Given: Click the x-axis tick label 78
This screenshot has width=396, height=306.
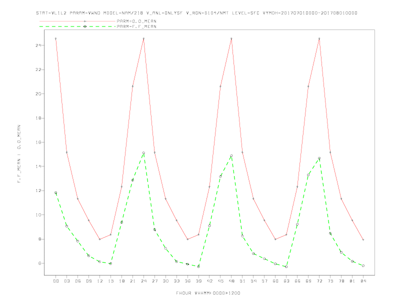Looking at the screenshot, I should pyautogui.click(x=341, y=281).
